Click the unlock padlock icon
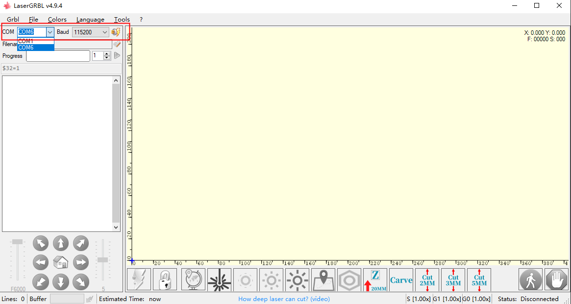The height and width of the screenshot is (304, 571). (x=165, y=279)
